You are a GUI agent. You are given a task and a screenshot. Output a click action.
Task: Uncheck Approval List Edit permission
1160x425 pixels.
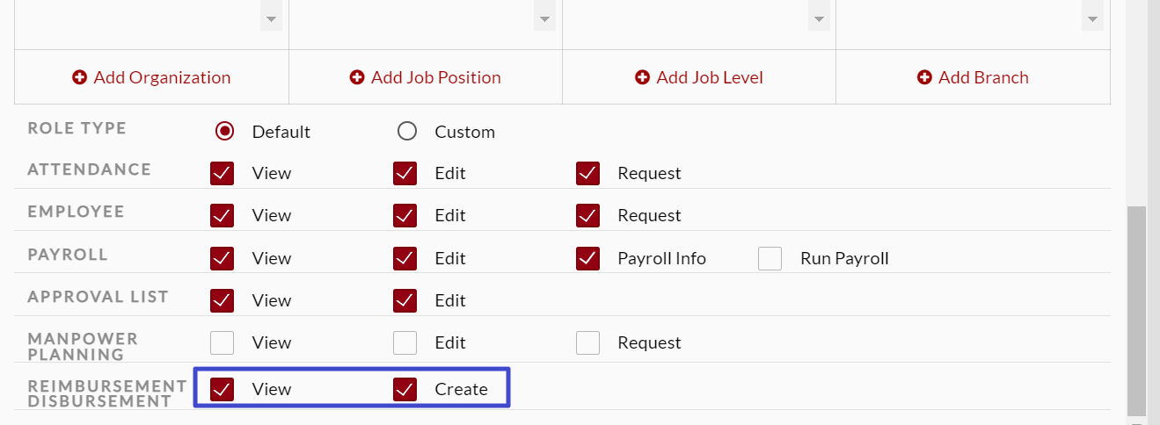405,300
